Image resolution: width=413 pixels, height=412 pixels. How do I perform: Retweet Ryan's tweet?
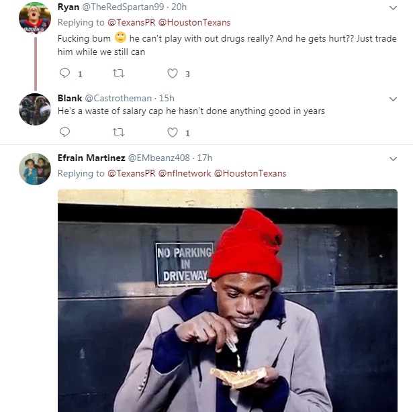[119, 74]
